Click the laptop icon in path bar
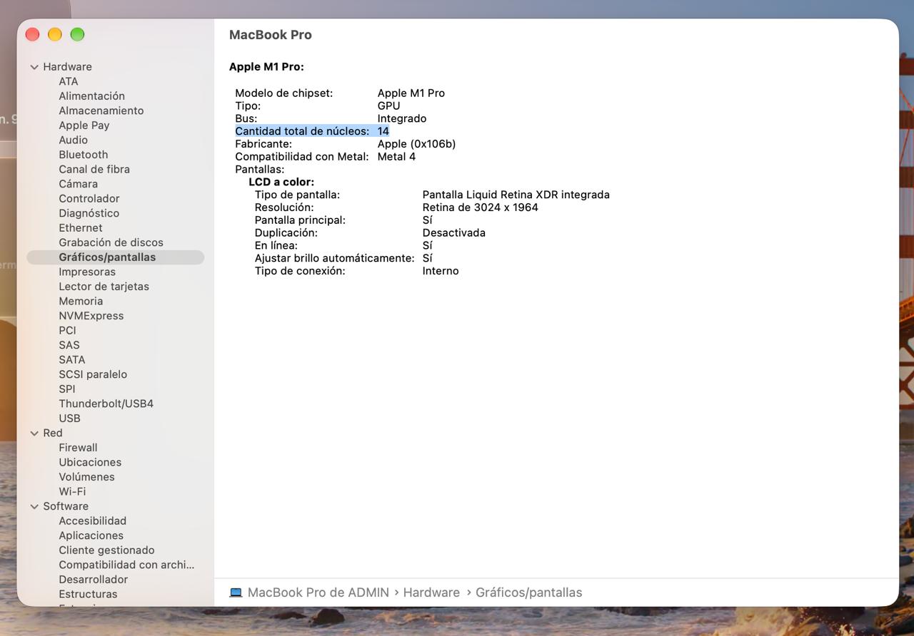 236,593
